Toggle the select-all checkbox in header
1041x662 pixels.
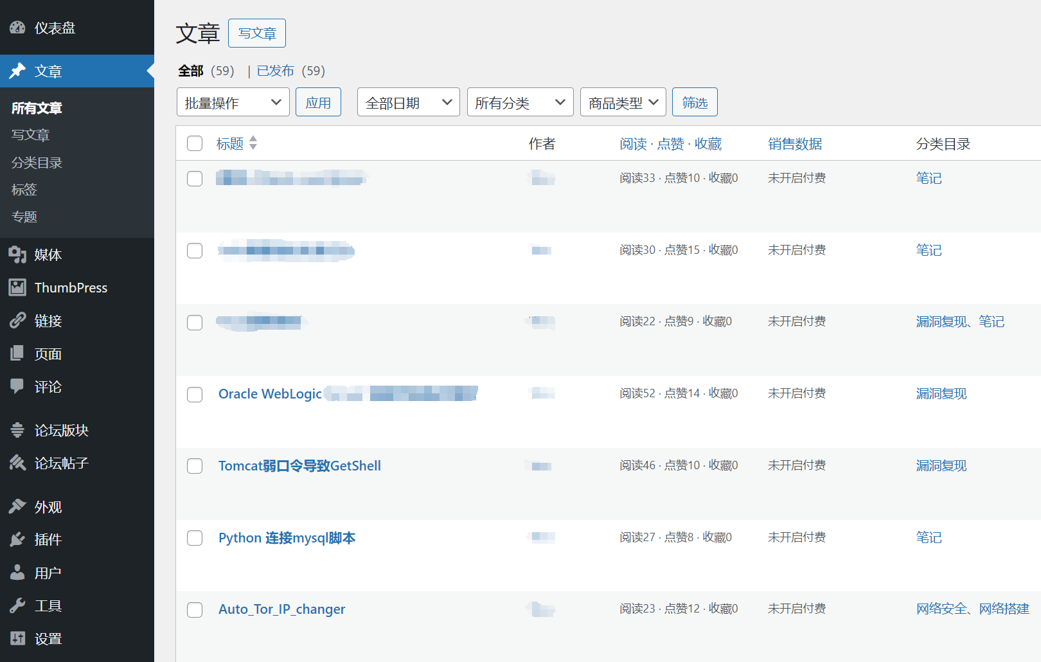pyautogui.click(x=195, y=143)
